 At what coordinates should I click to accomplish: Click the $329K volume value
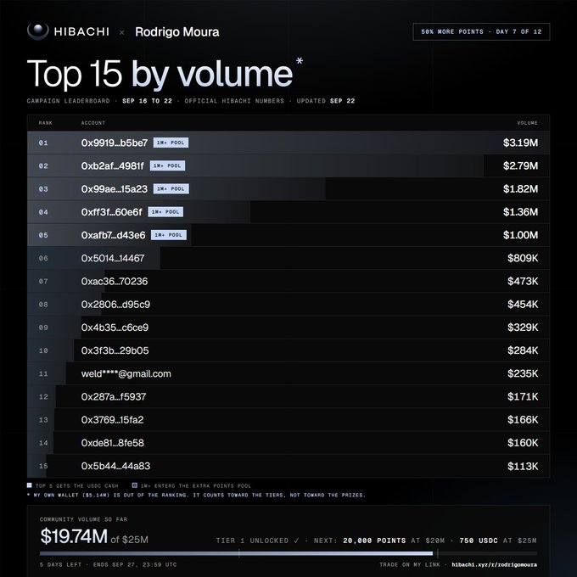click(x=523, y=328)
